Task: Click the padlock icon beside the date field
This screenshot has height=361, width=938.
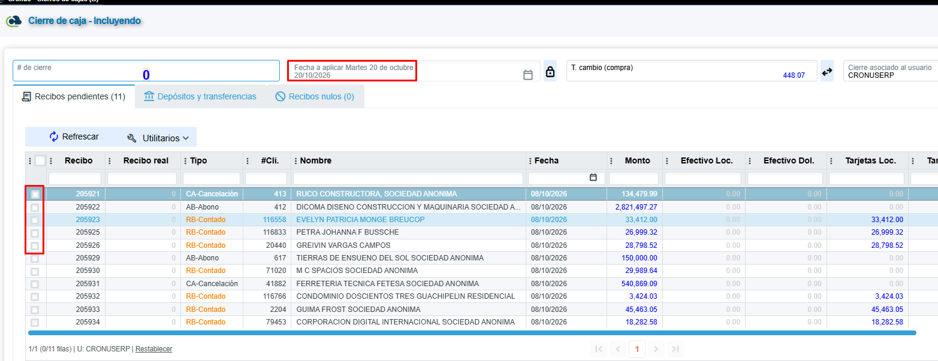Action: [550, 72]
